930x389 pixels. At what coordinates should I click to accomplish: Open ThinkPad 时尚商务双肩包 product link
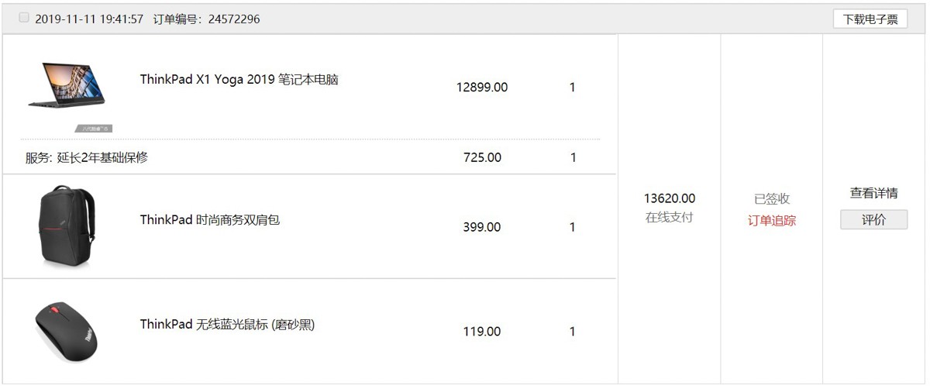click(x=209, y=219)
